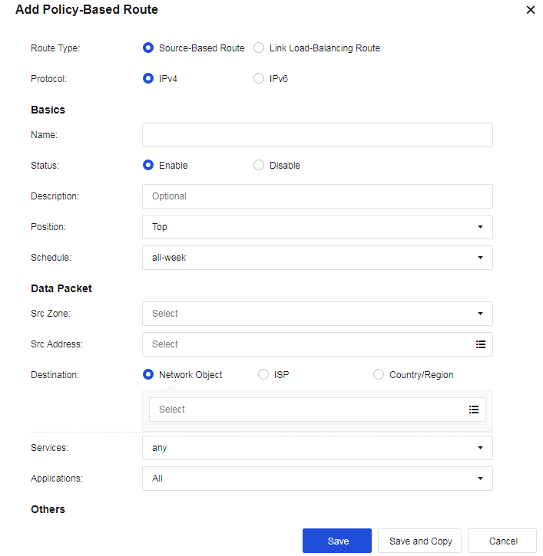The width and height of the screenshot is (543, 556).
Task: Select Source-Based Route radio button
Action: pos(149,48)
